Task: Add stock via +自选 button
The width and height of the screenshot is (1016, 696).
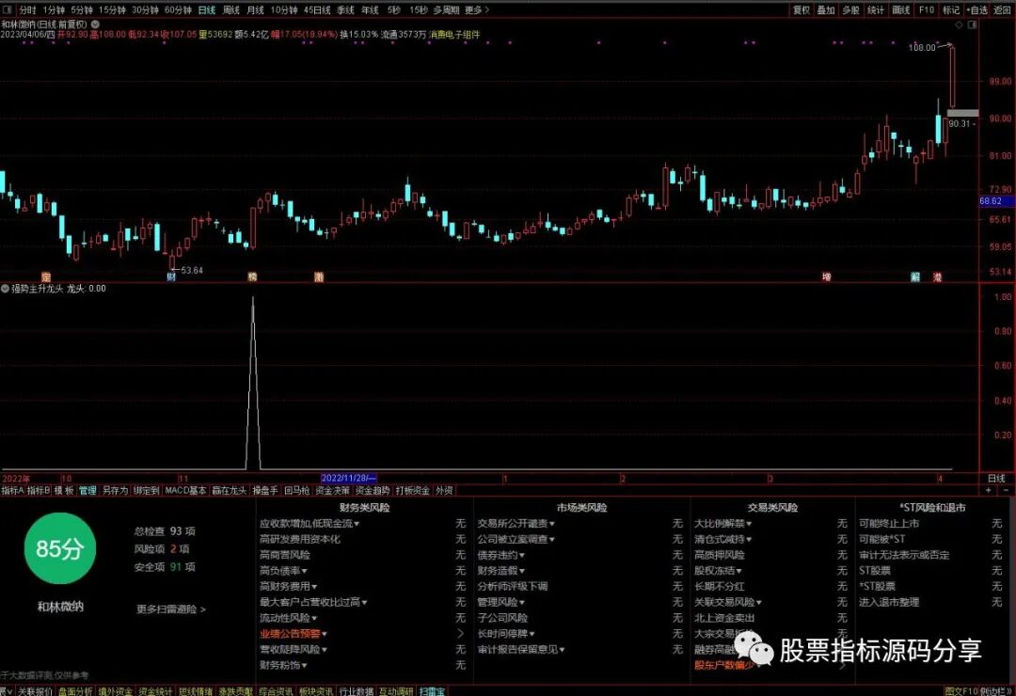Action: coord(977,9)
